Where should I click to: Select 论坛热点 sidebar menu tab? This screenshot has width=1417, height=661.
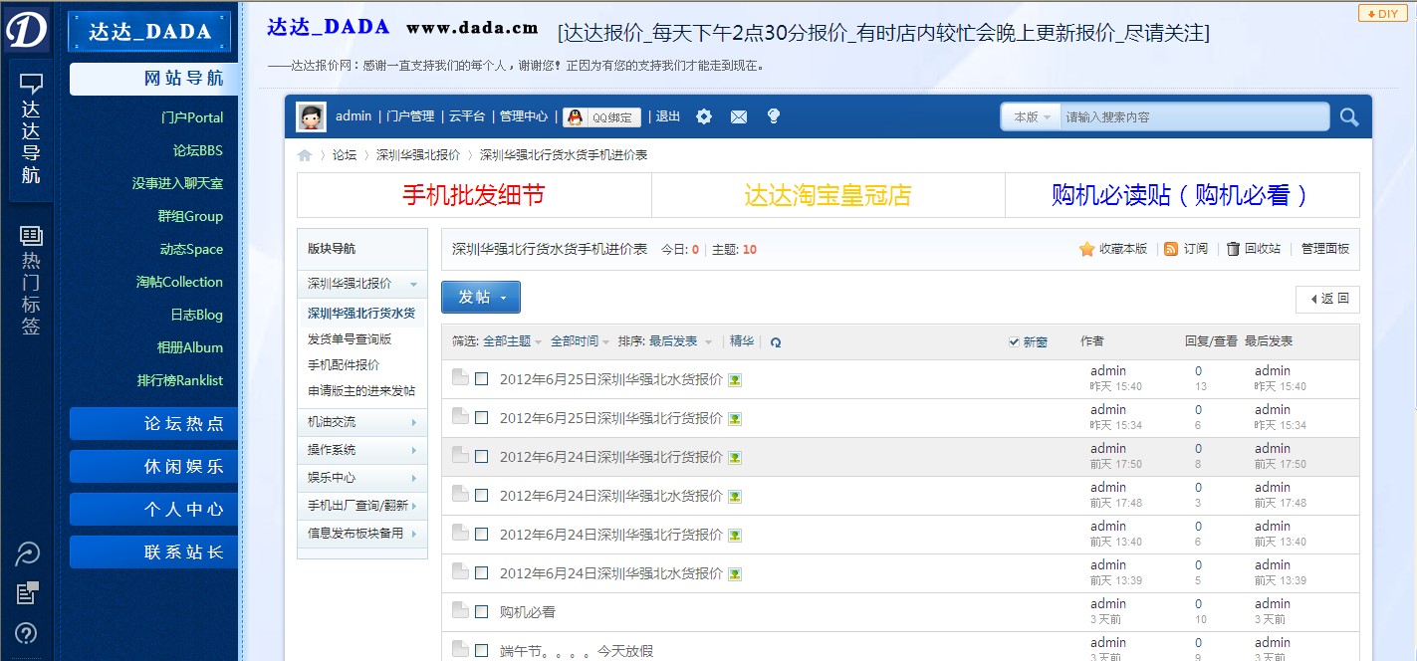point(153,423)
